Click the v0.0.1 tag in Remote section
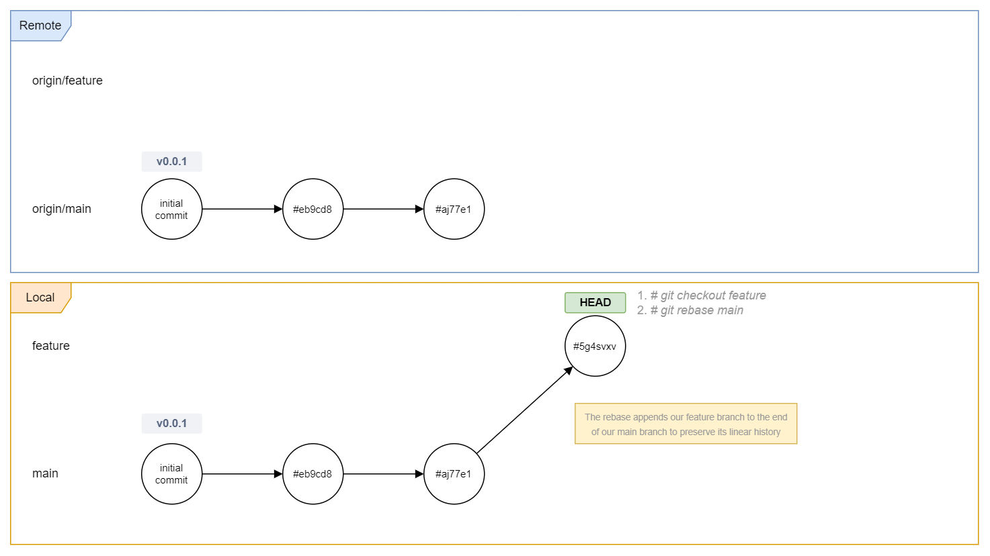The width and height of the screenshot is (990, 556). [171, 162]
